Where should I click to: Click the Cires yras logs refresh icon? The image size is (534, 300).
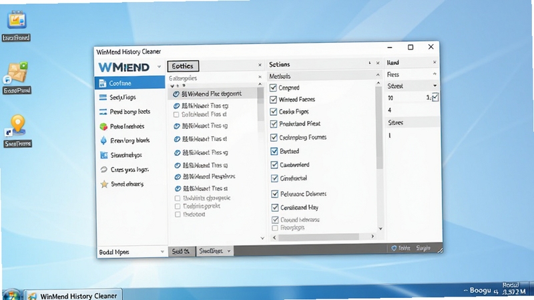point(104,170)
